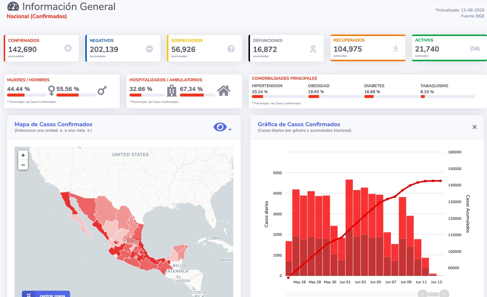Click the dashboard gauge icon beside Información General
Image resolution: width=487 pixels, height=297 pixels.
point(13,6)
